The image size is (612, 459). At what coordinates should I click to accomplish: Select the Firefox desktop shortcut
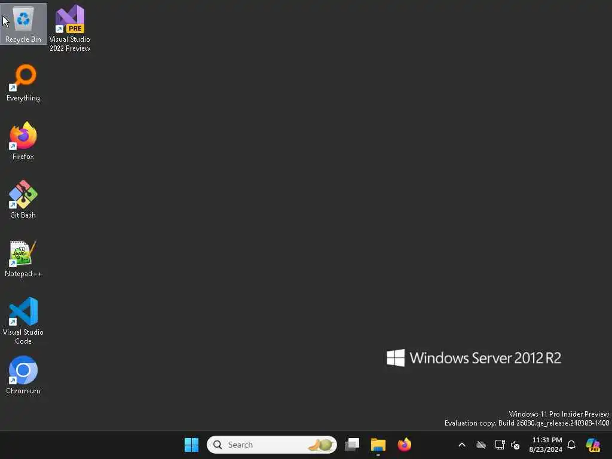coord(23,141)
